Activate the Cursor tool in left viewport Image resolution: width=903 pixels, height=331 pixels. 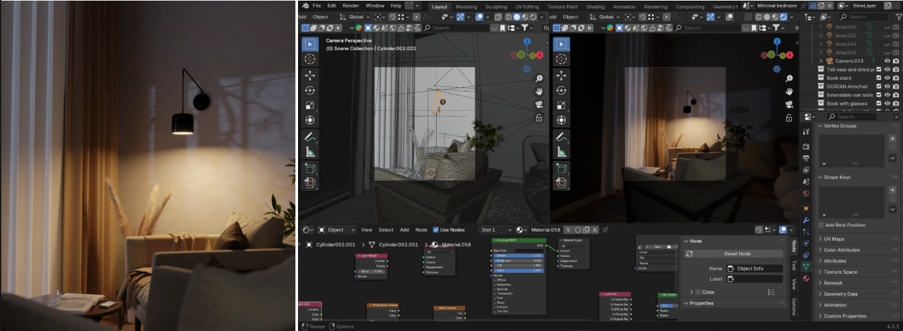point(310,59)
